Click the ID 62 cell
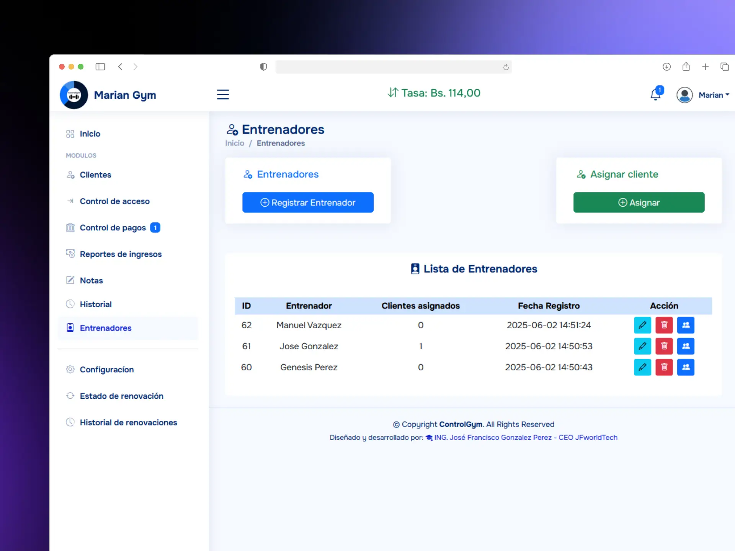Image resolution: width=735 pixels, height=551 pixels. [246, 325]
